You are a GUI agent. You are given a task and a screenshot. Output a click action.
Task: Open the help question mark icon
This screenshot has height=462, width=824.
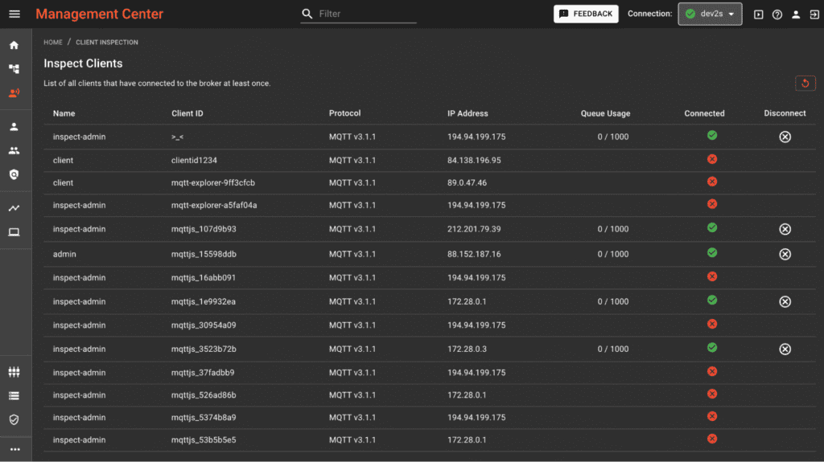(777, 14)
